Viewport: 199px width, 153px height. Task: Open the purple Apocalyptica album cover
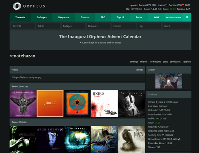23,103
